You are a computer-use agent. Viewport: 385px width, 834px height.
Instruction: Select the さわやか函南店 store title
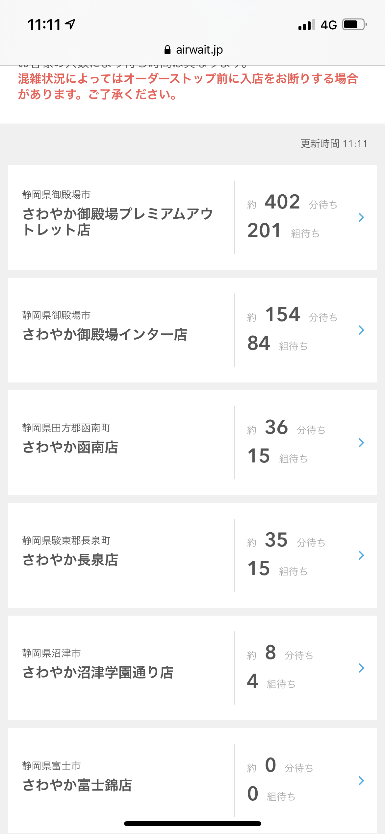pos(70,447)
